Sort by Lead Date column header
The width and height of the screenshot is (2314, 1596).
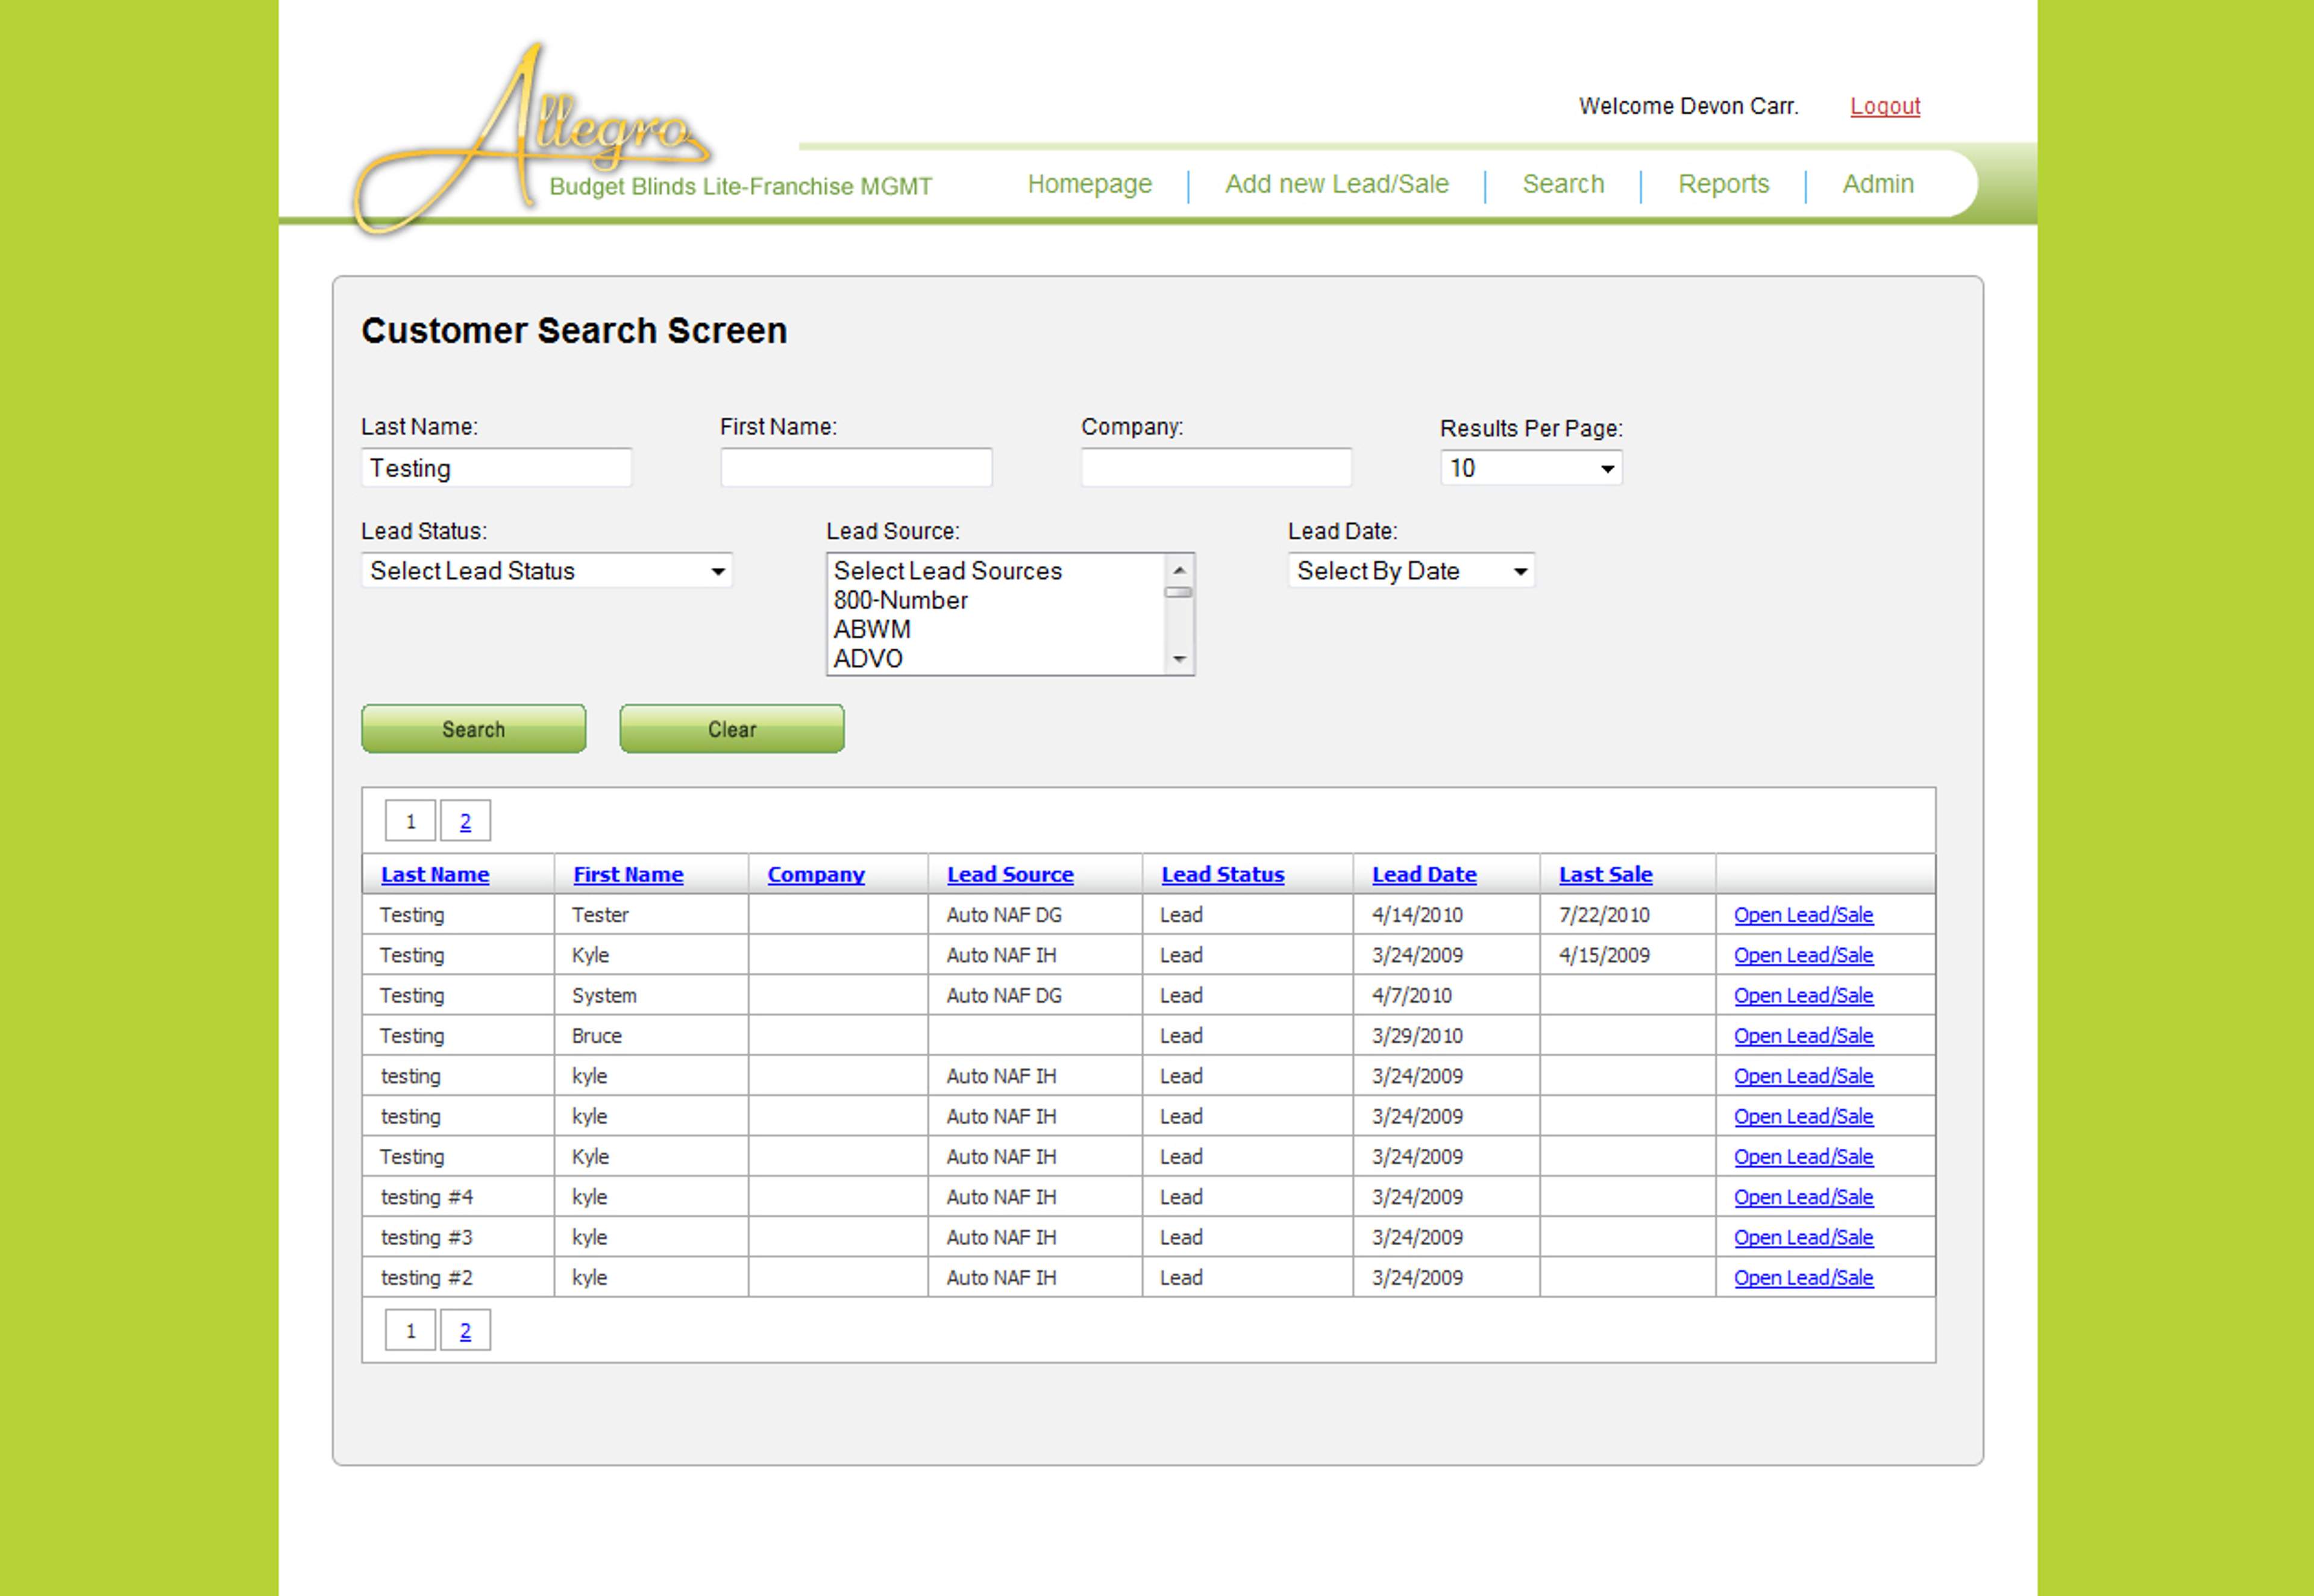point(1423,875)
